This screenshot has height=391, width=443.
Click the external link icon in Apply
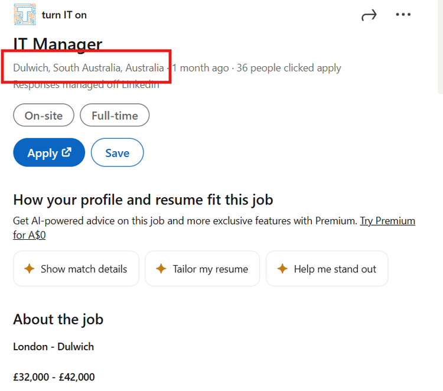[x=67, y=152]
